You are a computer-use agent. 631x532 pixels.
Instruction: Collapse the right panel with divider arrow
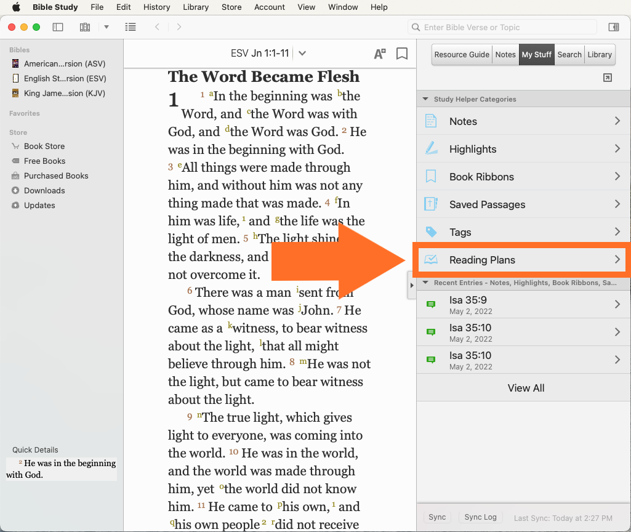pos(412,285)
